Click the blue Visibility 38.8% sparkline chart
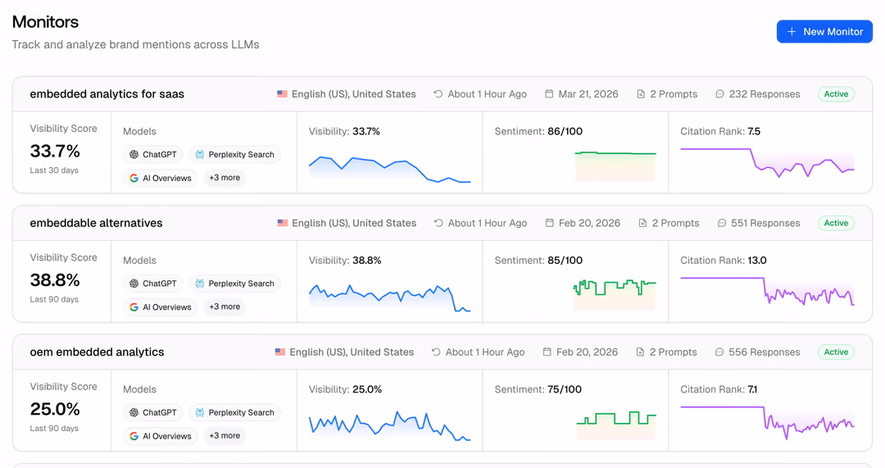885x468 pixels. click(389, 298)
